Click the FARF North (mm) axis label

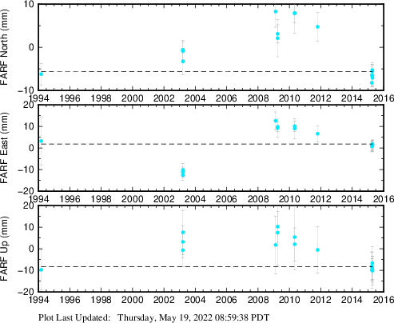[x=5, y=47]
